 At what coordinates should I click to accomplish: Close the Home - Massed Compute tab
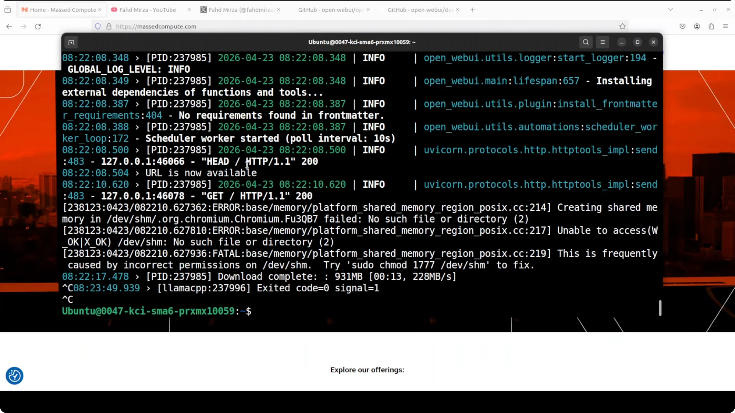tap(100, 10)
